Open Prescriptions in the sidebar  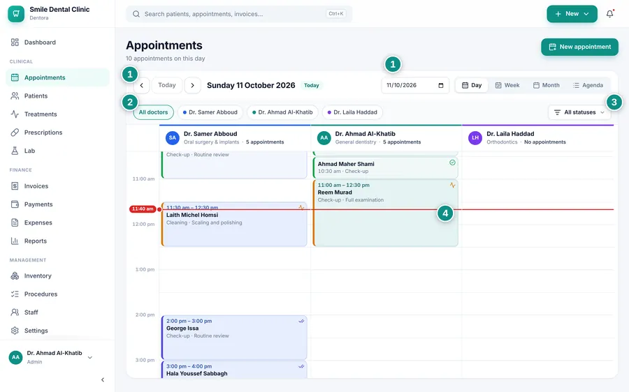57,133
